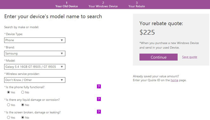Click the 'Enter your device's model name' heading
Screen dimensions: 210x120
[53, 17]
